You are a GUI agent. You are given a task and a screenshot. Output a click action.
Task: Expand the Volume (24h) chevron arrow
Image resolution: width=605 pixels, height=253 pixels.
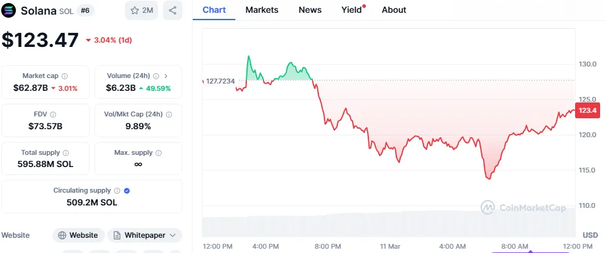(166, 76)
